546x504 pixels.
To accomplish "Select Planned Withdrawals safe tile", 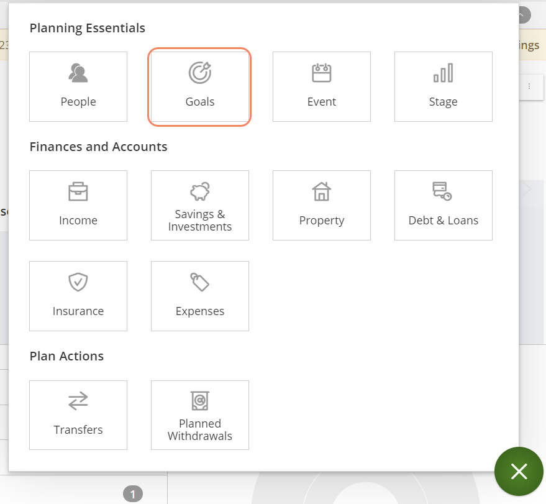I will (x=200, y=415).
